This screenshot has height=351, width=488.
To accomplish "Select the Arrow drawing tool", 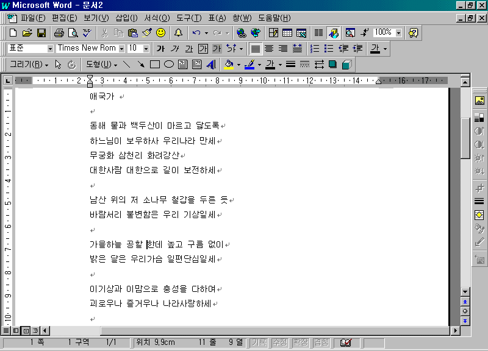I will (141, 65).
